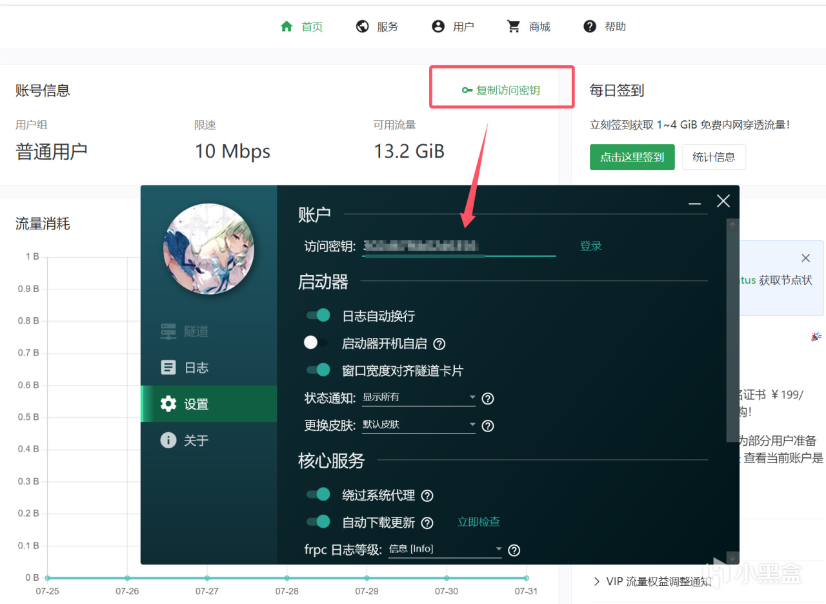Open 帮助 menu in top navigation

pyautogui.click(x=605, y=26)
